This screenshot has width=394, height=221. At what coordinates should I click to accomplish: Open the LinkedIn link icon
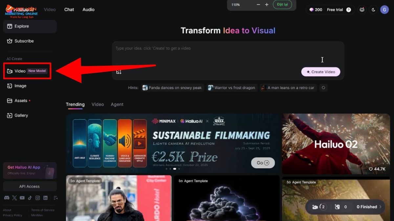tap(45, 198)
